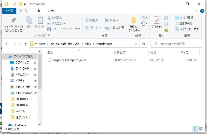Click the Refresh button beside address bar
The height and width of the screenshot is (134, 207).
(x=144, y=44)
